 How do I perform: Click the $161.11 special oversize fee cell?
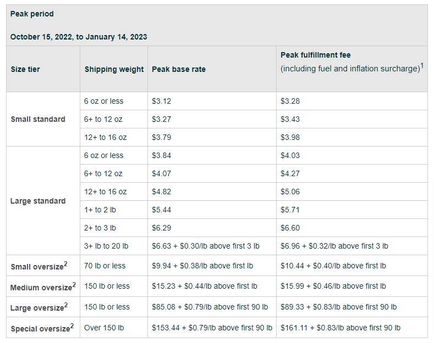coord(340,328)
